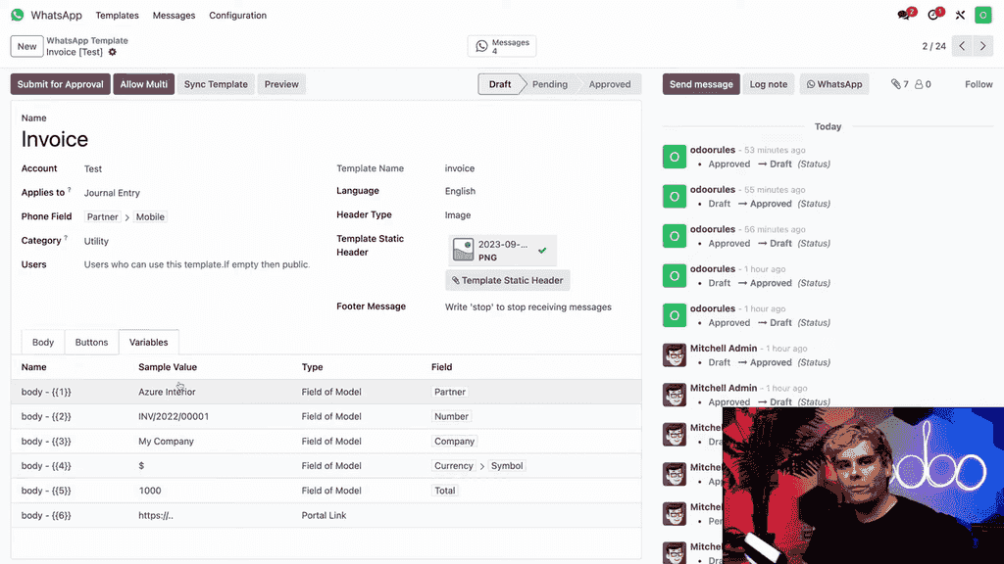Switch to the Body tab
Viewport: 1004px width, 564px height.
point(43,343)
